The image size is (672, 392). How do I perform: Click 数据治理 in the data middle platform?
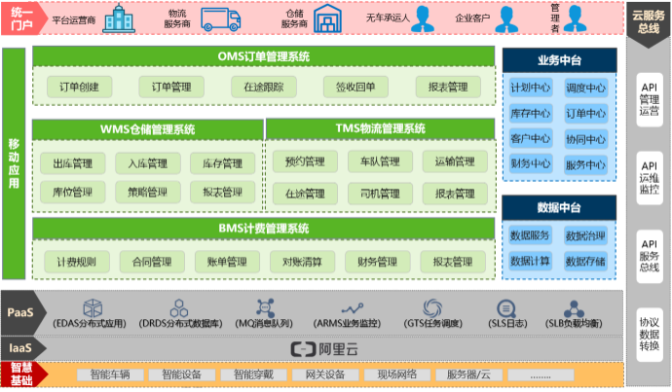[586, 236]
